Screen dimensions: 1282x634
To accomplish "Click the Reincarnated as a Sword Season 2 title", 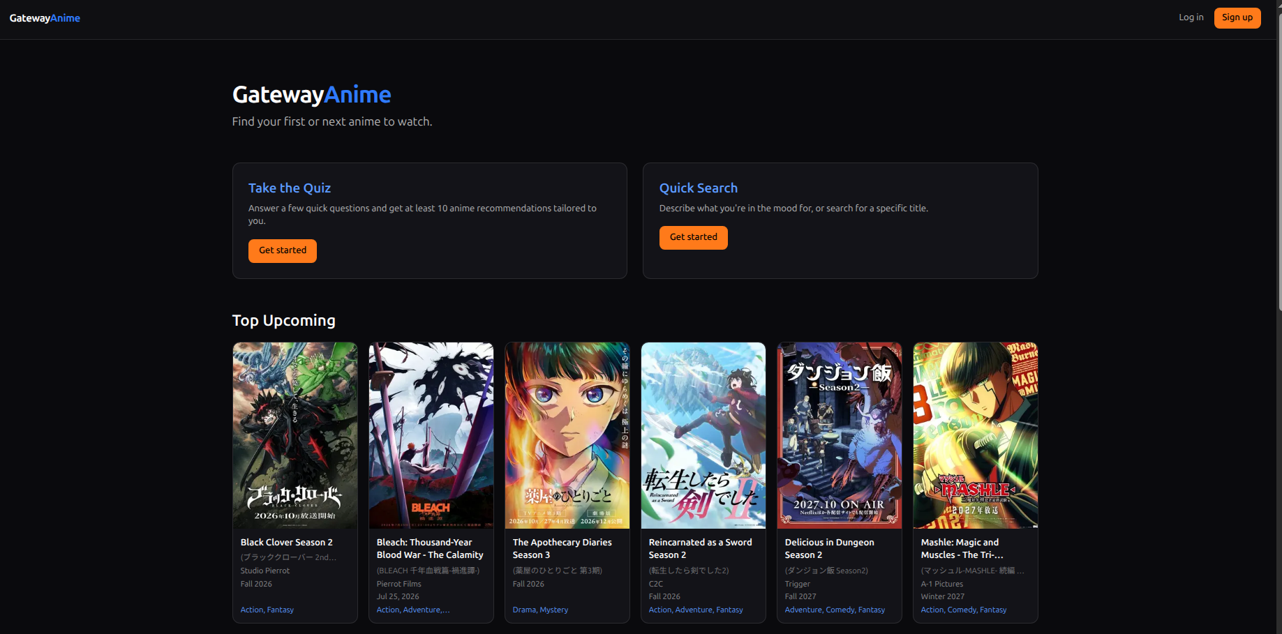I will click(x=701, y=549).
